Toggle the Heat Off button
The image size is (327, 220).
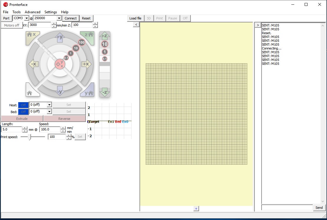click(23, 105)
